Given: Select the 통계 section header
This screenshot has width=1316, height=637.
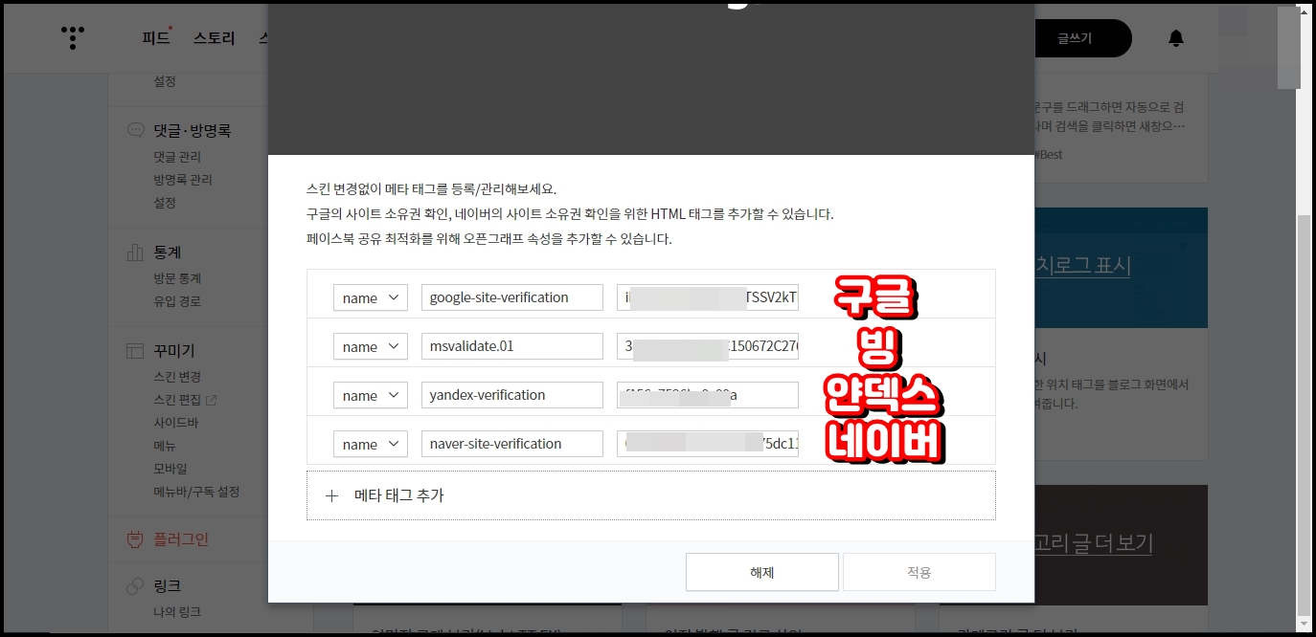Looking at the screenshot, I should 168,253.
